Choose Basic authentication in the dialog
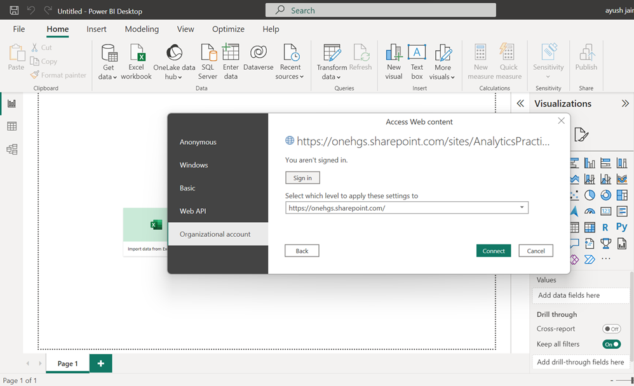The width and height of the screenshot is (634, 386). 218,188
